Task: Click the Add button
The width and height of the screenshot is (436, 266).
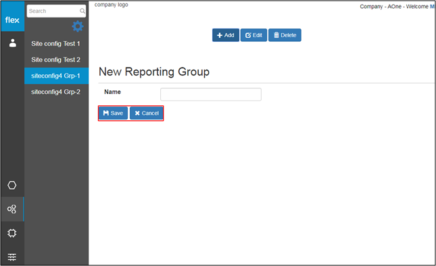Action: (226, 35)
